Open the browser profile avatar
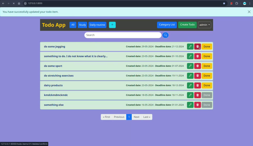 tap(244, 3)
